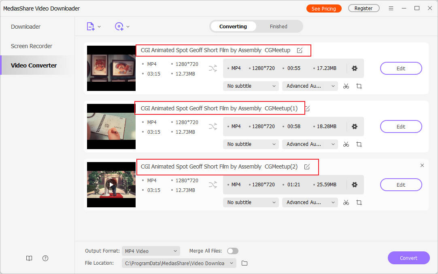Click scissors trim icon for second video

click(346, 144)
